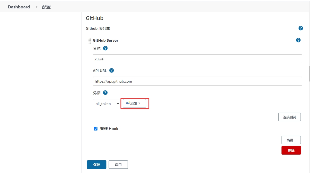
Task: Open the help icon next to 凭据
Action: tap(105, 93)
